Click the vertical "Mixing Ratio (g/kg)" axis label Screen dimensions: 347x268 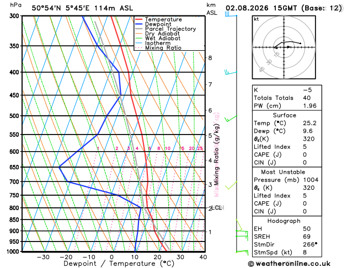(216, 154)
